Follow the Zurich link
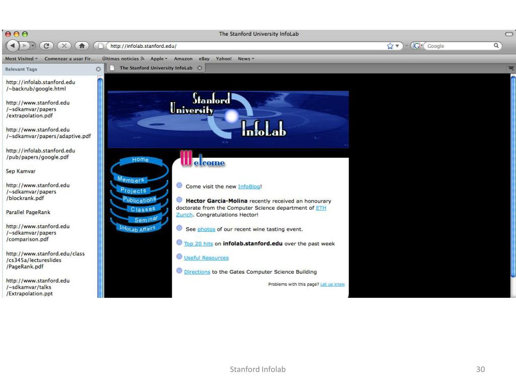Image resolution: width=516 pixels, height=387 pixels. [184, 215]
